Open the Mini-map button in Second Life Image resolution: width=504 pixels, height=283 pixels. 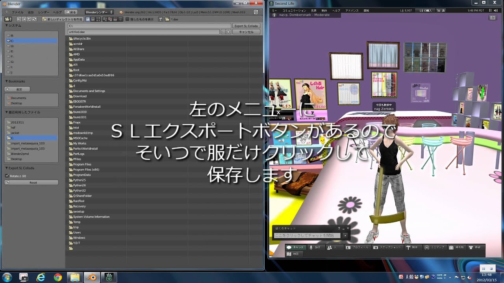click(434, 247)
